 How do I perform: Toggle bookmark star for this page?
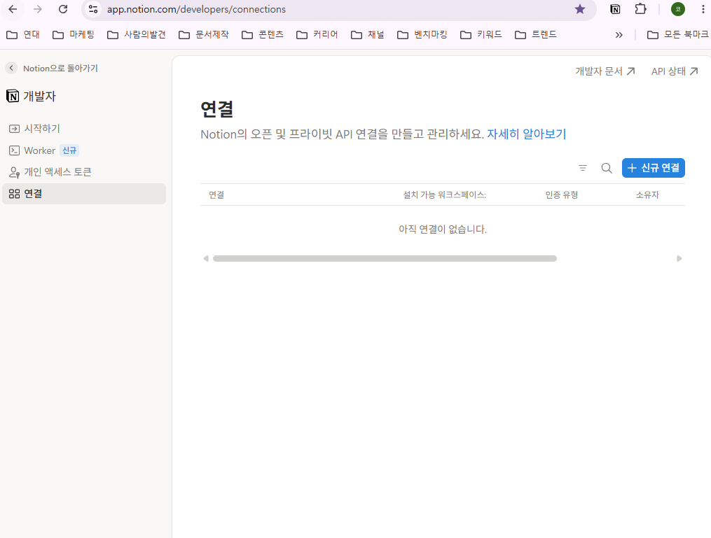point(580,9)
